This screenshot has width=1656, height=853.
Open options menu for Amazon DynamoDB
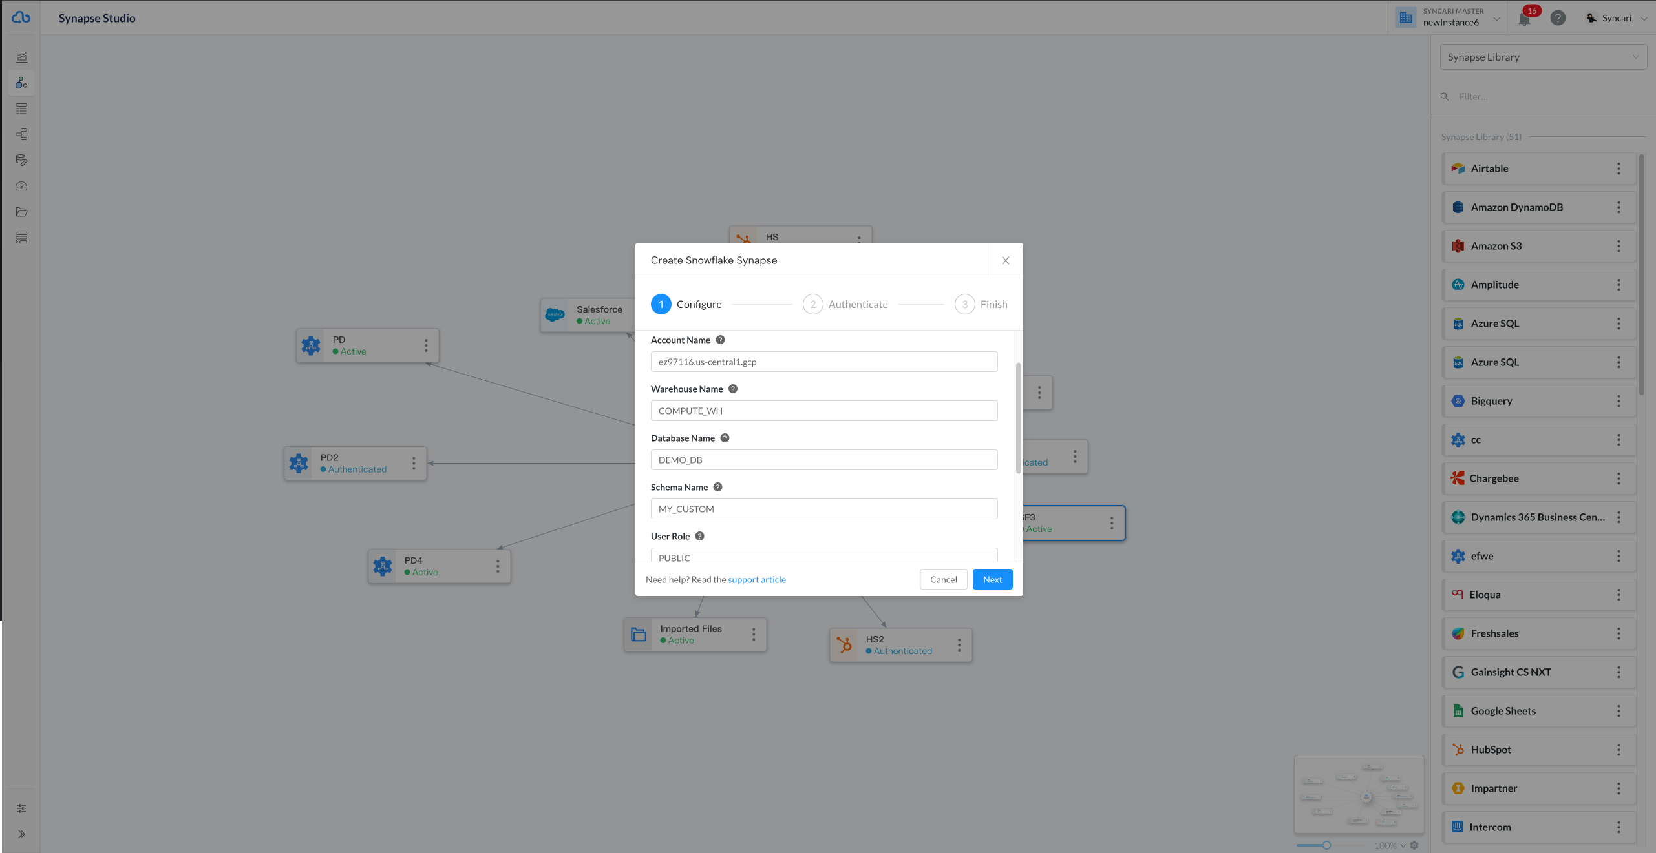(x=1619, y=207)
